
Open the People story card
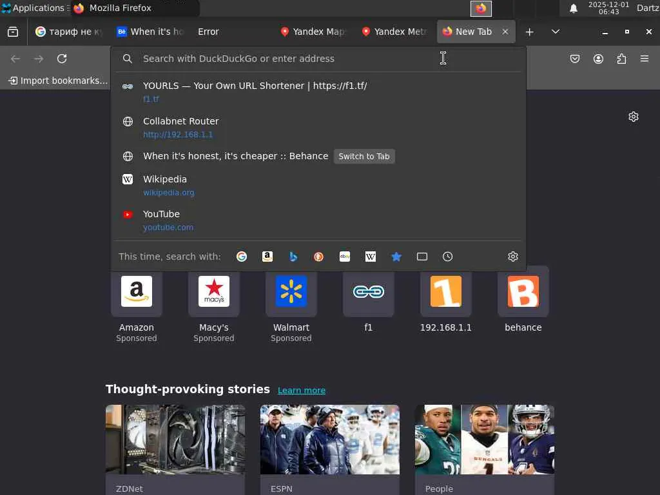click(x=485, y=449)
